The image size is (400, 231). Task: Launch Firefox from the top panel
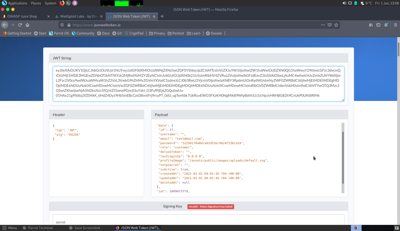[62, 3]
